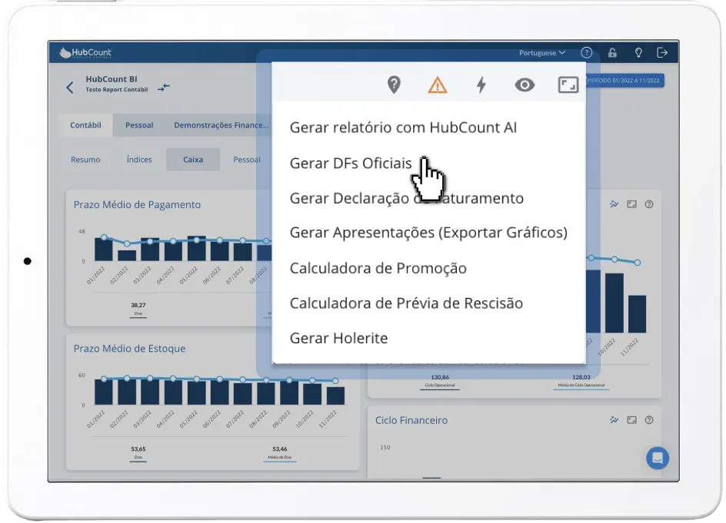726x523 pixels.
Task: Click the fullscreen expand icon in popup
Action: pos(568,85)
